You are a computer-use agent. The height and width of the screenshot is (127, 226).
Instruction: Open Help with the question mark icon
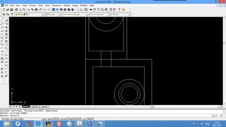click(x=119, y=10)
